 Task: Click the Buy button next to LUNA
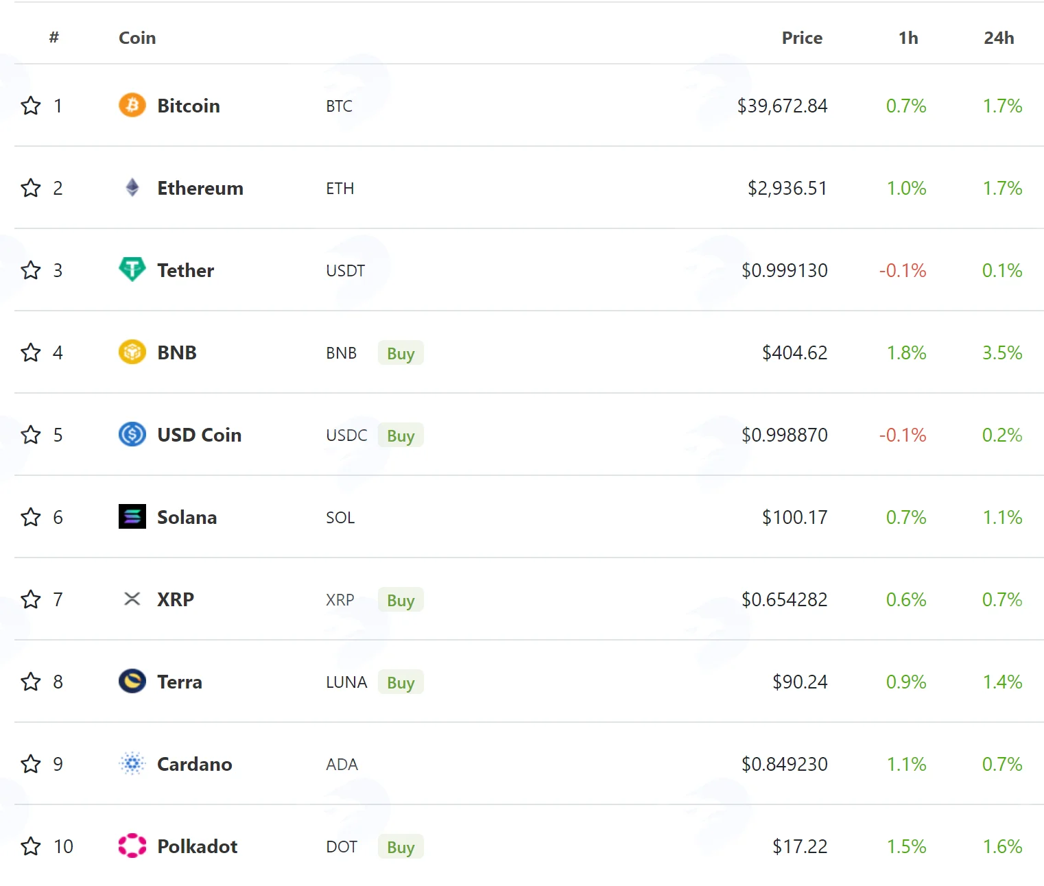[401, 682]
